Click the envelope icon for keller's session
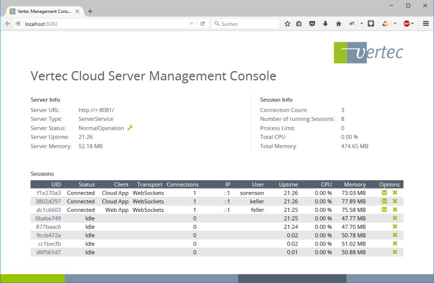Screen dimensions: 434x283 point(384,201)
